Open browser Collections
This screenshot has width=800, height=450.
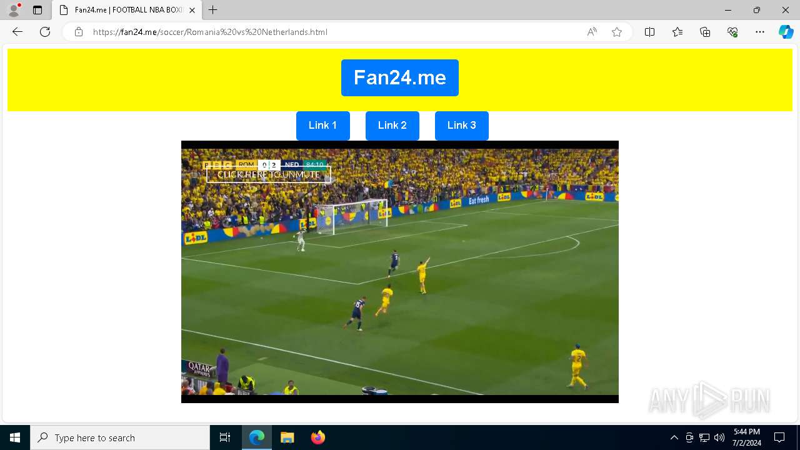coord(705,32)
